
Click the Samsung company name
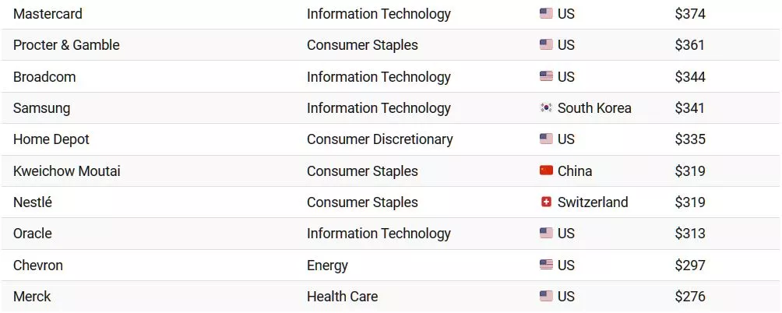click(42, 109)
